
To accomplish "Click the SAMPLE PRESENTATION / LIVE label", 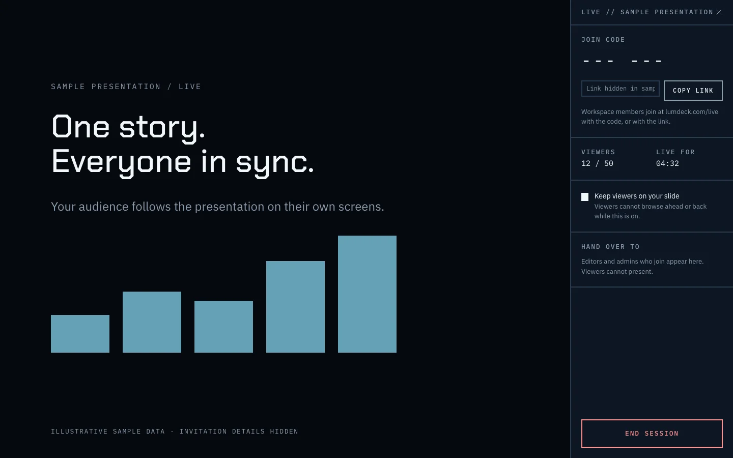I will [x=126, y=87].
